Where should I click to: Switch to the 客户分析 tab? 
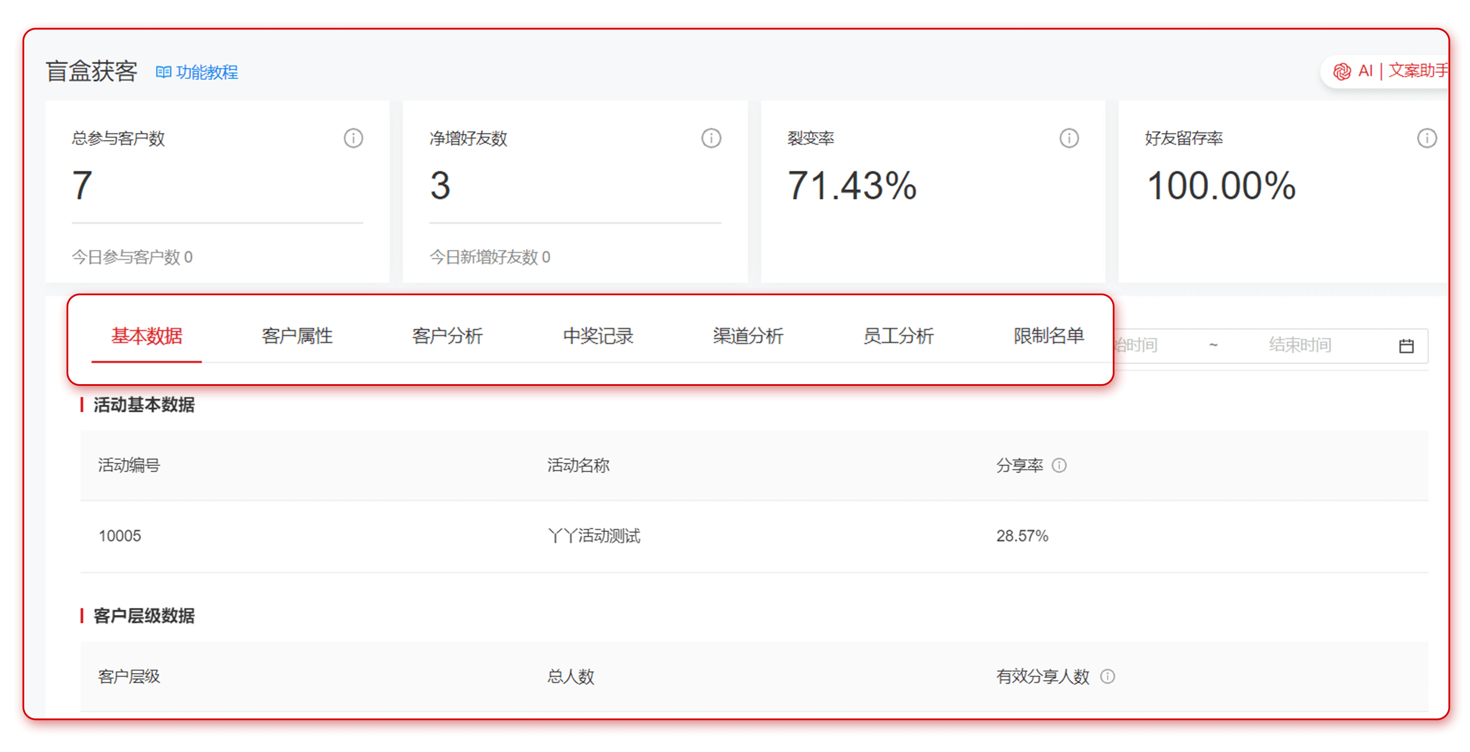(448, 336)
